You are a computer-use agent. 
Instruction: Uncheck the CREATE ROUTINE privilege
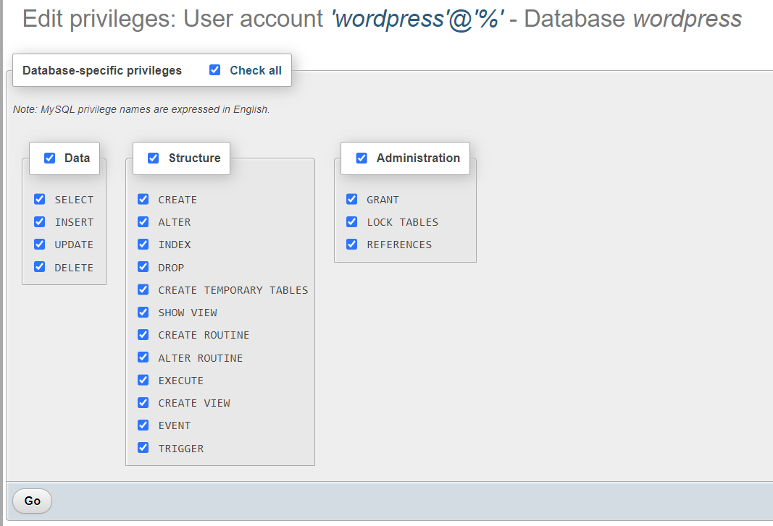pos(143,335)
